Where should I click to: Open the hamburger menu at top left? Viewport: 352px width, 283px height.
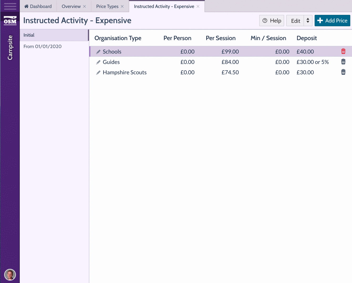click(x=10, y=6)
